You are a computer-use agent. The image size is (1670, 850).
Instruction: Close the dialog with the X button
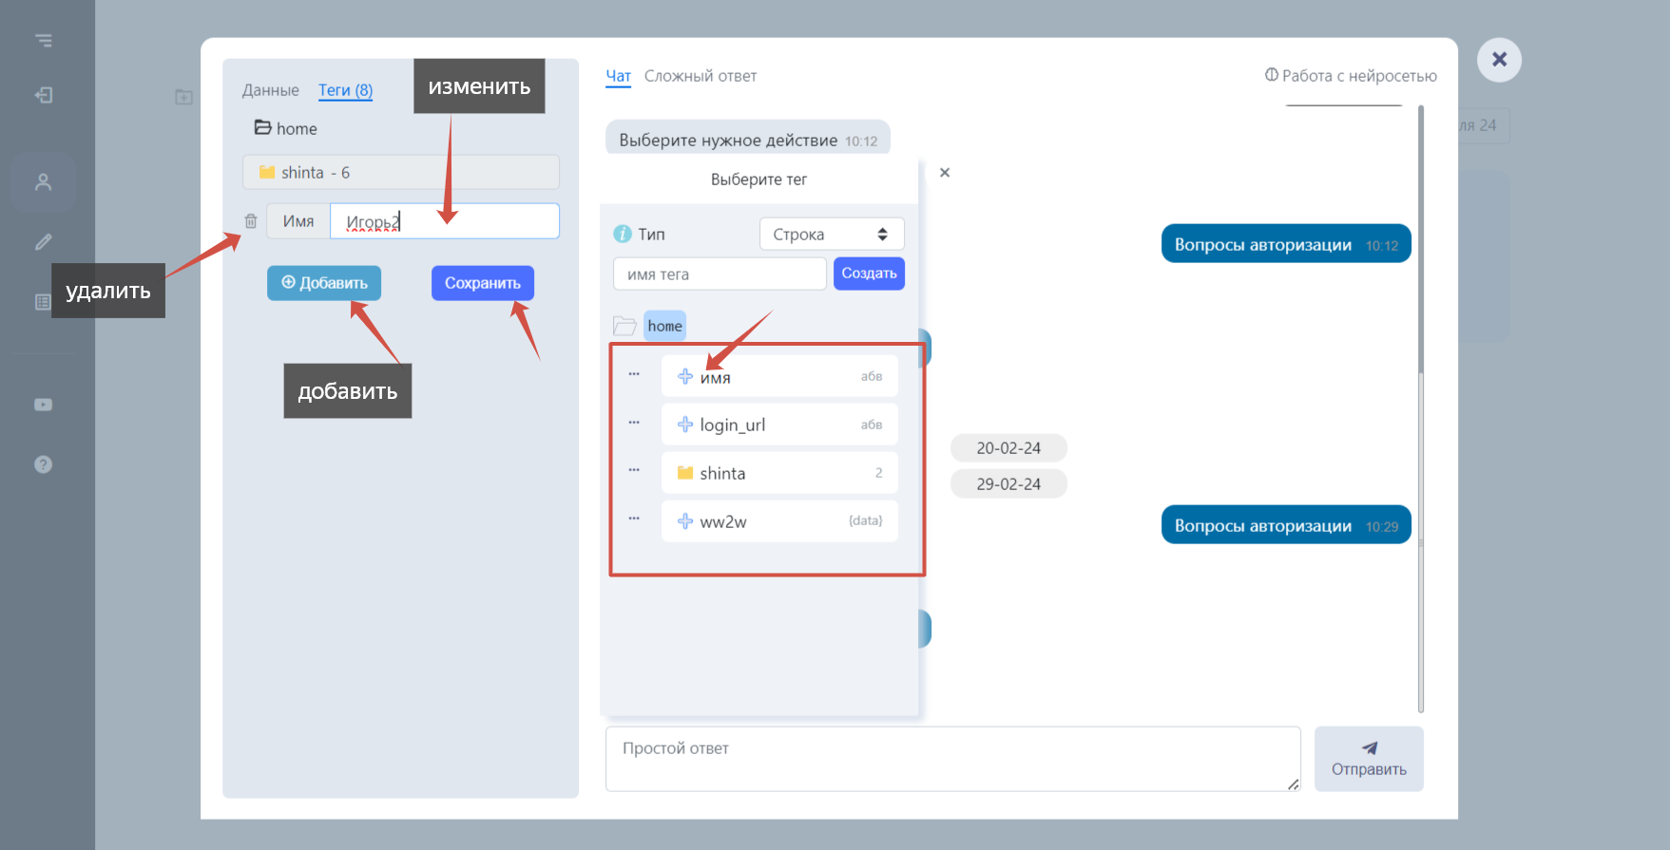pyautogui.click(x=1499, y=60)
